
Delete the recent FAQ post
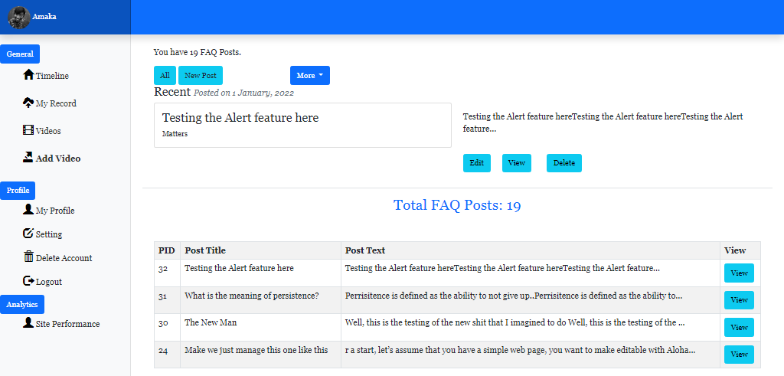563,163
